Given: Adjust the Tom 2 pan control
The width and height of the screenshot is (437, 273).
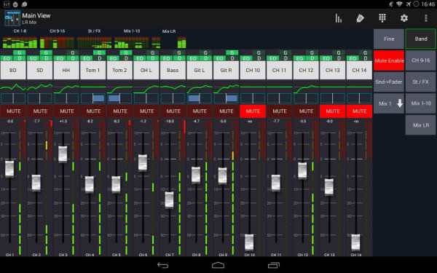Looking at the screenshot, I should click(x=119, y=98).
